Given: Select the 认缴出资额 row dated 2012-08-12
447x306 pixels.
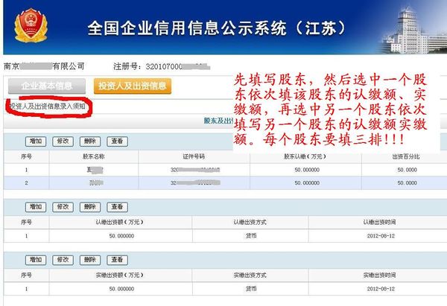Looking at the screenshot, I should (223, 235).
